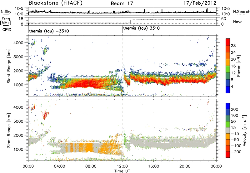Click the 'Nave' legend label

click(x=238, y=22)
